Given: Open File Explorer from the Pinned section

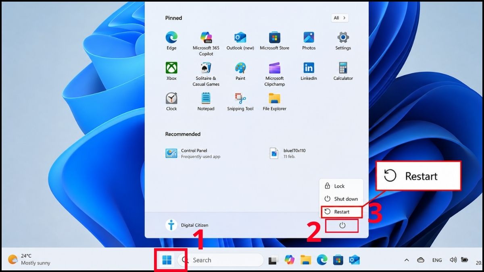Looking at the screenshot, I should [x=275, y=102].
